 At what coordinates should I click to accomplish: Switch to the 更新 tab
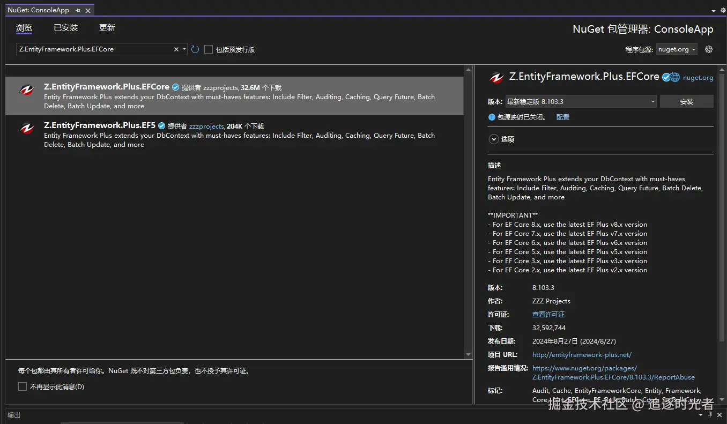pos(107,28)
